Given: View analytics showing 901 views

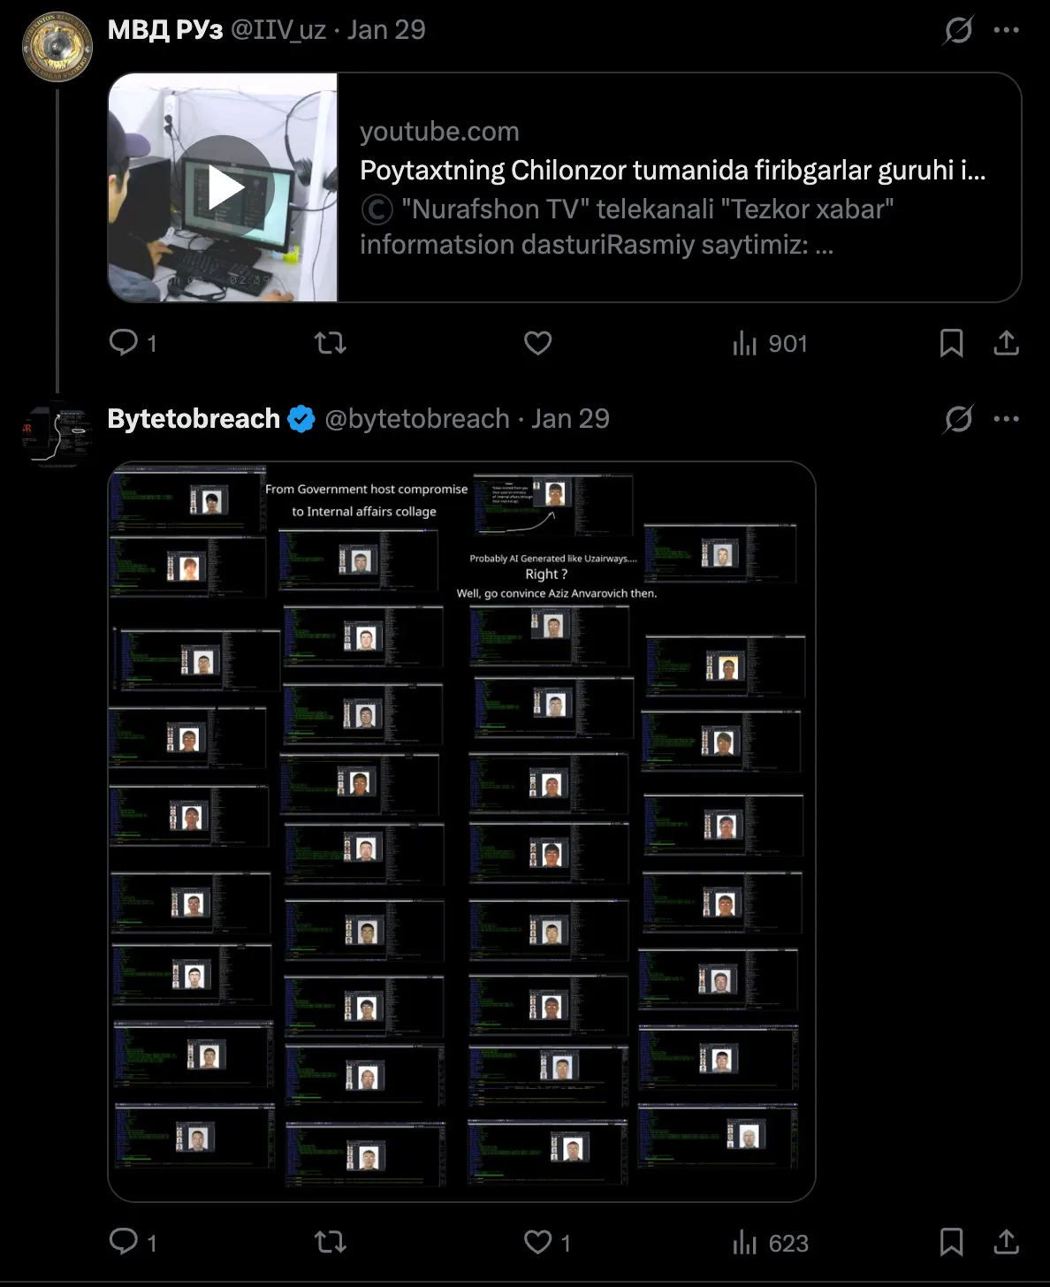Looking at the screenshot, I should pyautogui.click(x=770, y=343).
